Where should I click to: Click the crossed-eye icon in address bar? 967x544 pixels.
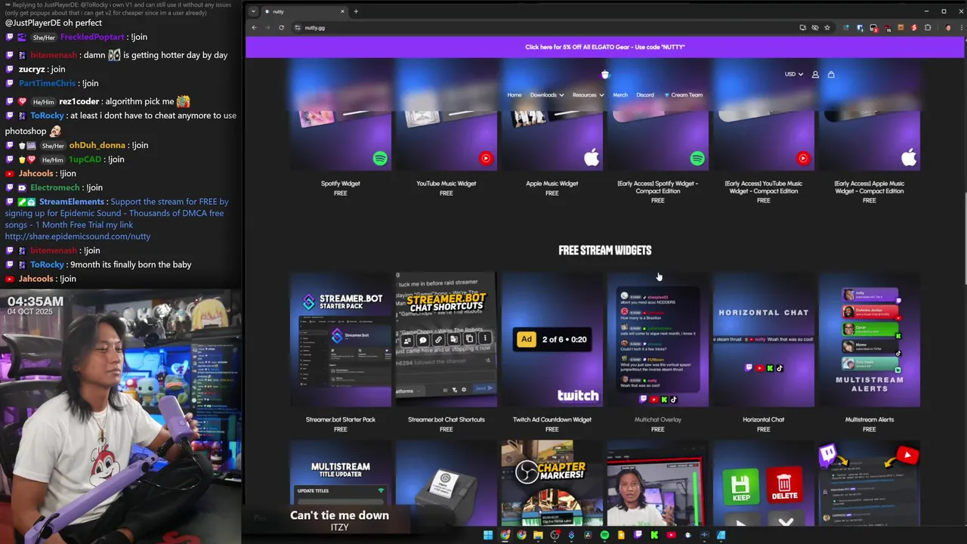(x=814, y=27)
